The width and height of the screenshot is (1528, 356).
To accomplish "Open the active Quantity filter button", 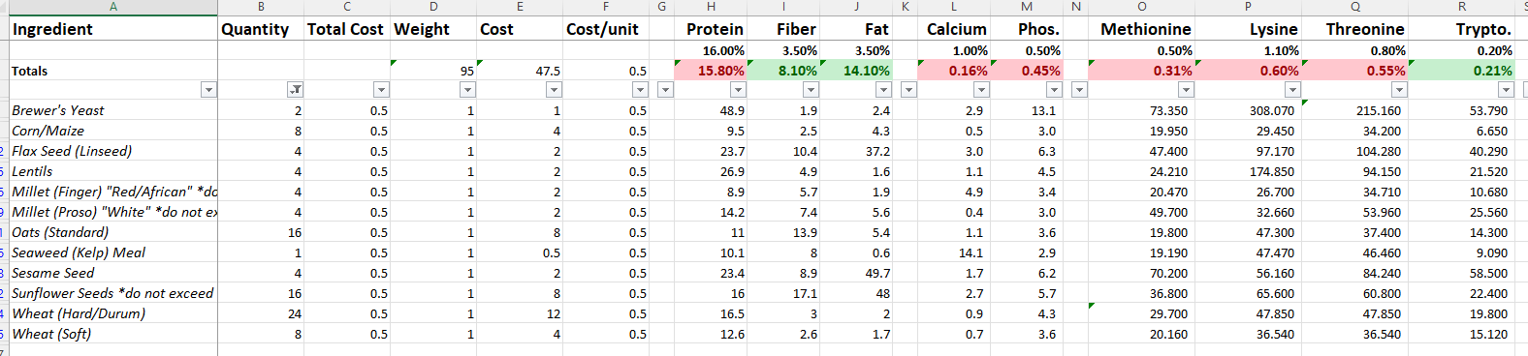I will [295, 90].
